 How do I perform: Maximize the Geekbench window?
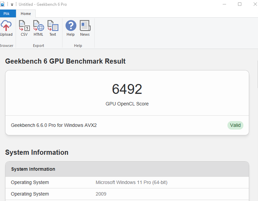pyautogui.click(x=240, y=4)
